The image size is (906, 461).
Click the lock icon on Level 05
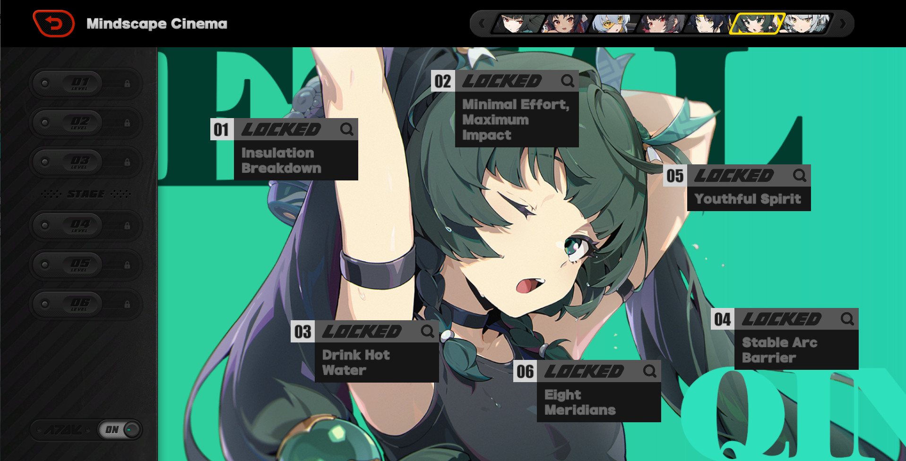click(127, 265)
